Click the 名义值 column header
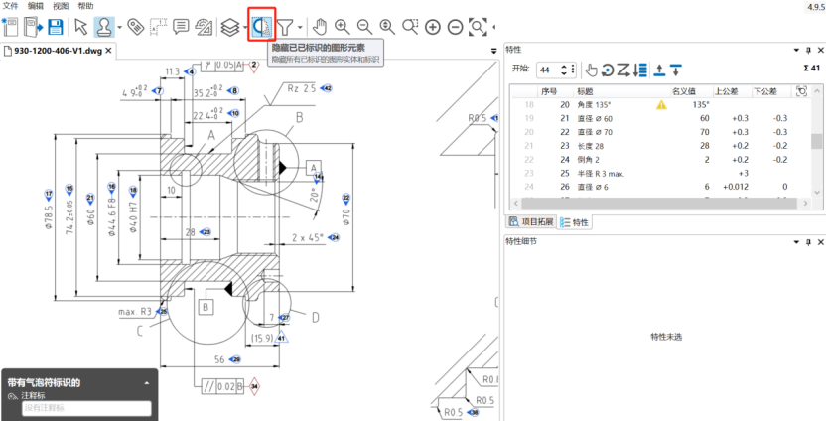The image size is (826, 421). click(x=686, y=90)
